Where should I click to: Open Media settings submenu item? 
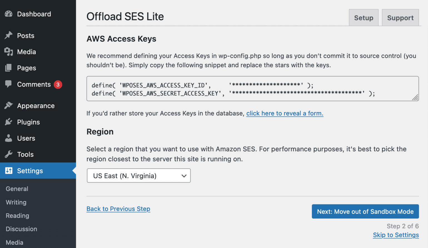[x=14, y=242]
